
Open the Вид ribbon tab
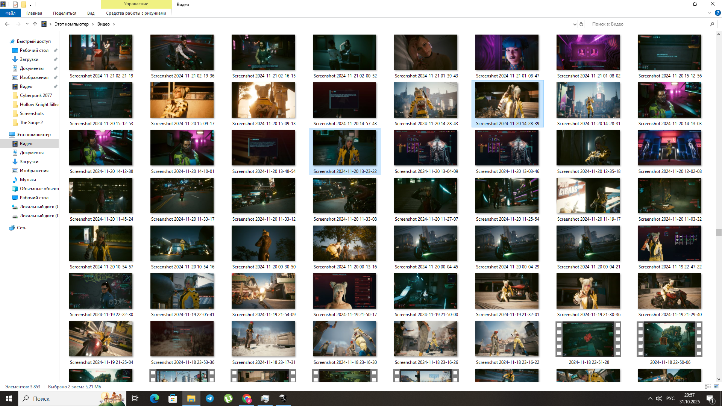click(91, 13)
